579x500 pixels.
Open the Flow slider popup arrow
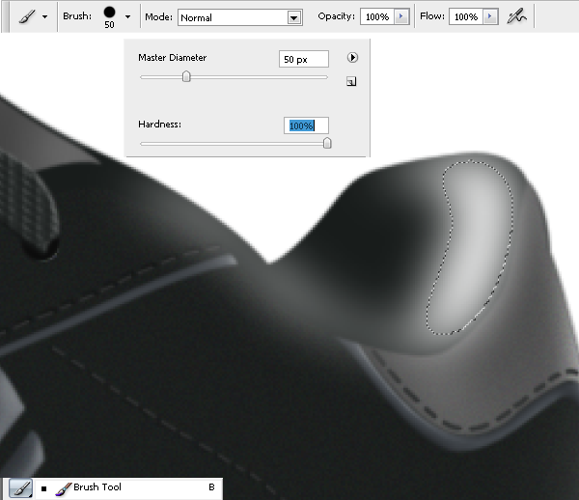[490, 16]
